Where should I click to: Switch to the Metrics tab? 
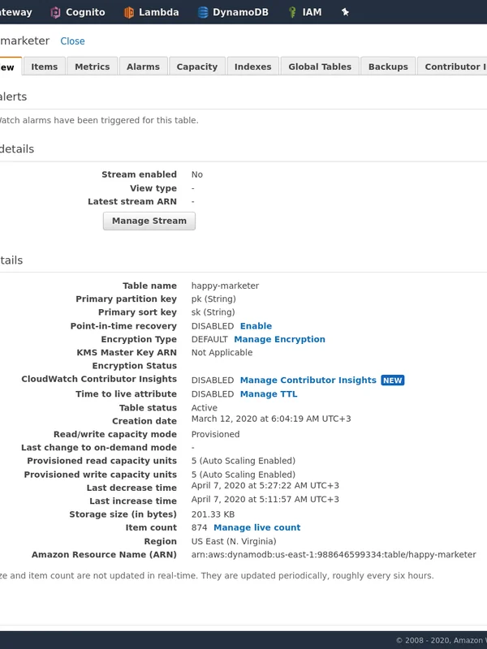92,67
